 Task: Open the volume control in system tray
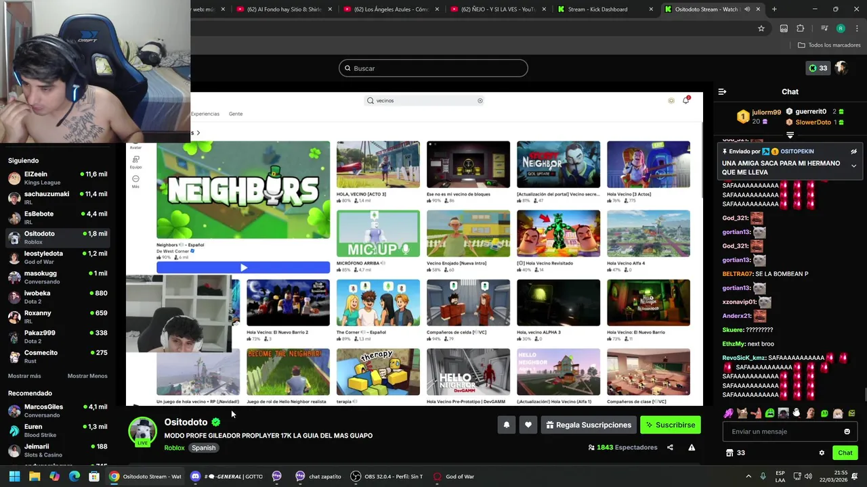click(808, 476)
